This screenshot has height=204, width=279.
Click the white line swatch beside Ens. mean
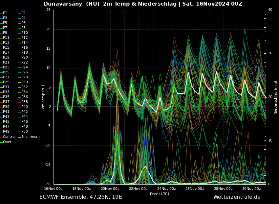[19, 137]
